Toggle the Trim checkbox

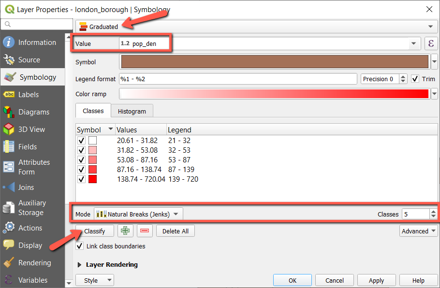tap(415, 79)
